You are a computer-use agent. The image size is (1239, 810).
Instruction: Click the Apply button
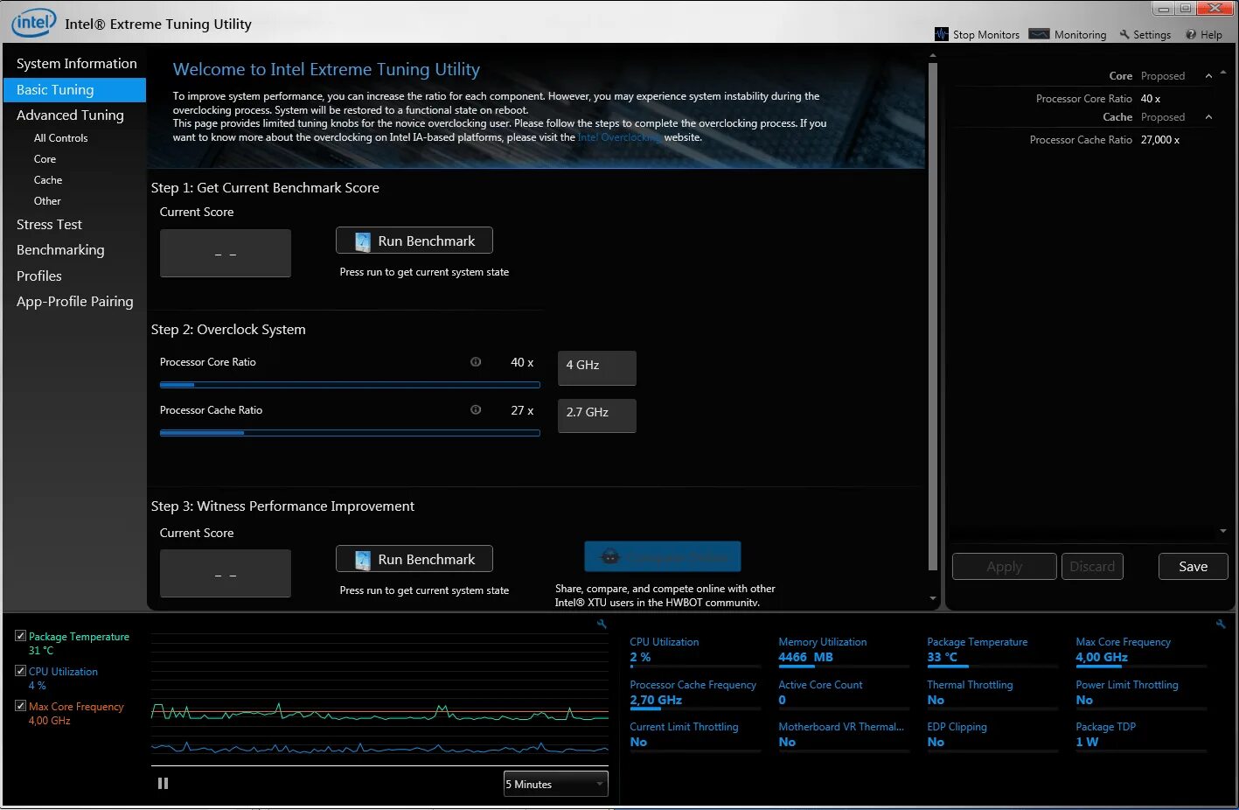pos(1004,567)
